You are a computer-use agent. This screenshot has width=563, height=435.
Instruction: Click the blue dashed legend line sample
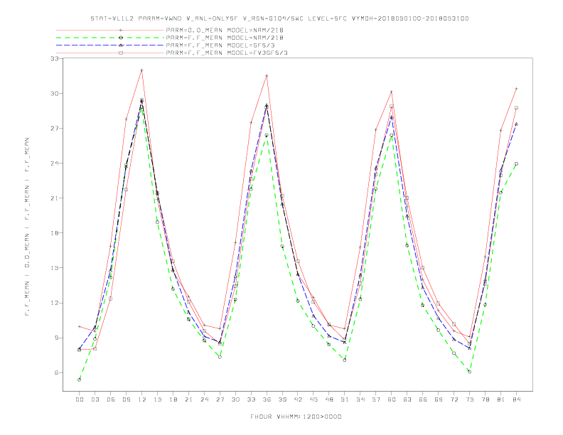coord(110,45)
